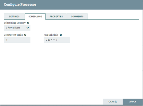143x106 pixels.
Task: Click the cron expression 0 50 * * * ?
Action: (x=51, y=40)
